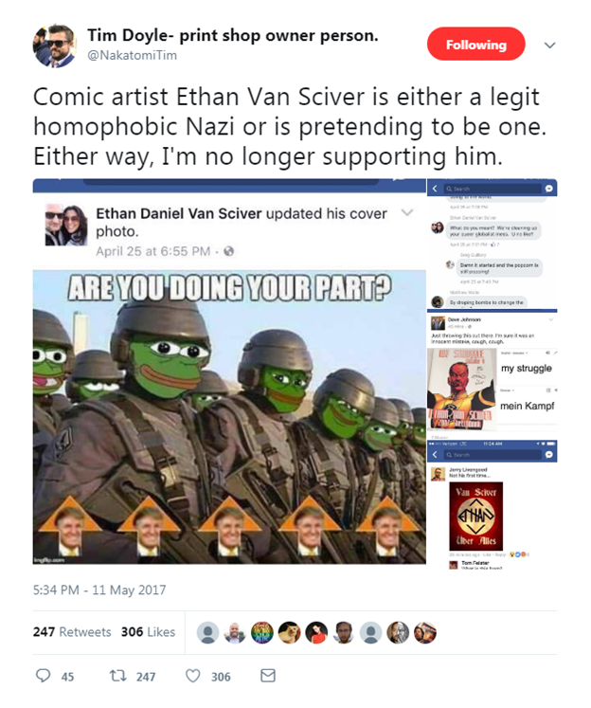Open the Pepe soldiers cover photo image

click(229, 416)
